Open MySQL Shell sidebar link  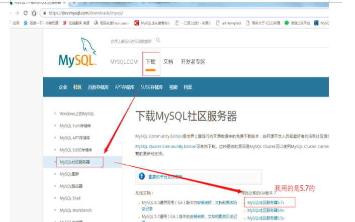70,198
